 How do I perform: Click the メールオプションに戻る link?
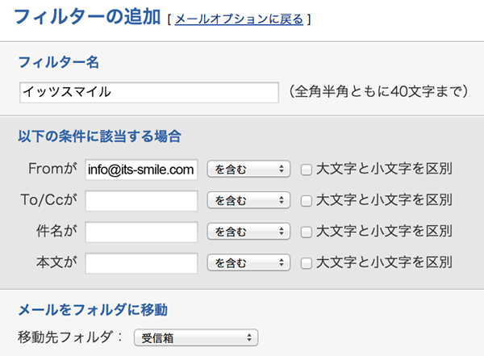point(239,19)
